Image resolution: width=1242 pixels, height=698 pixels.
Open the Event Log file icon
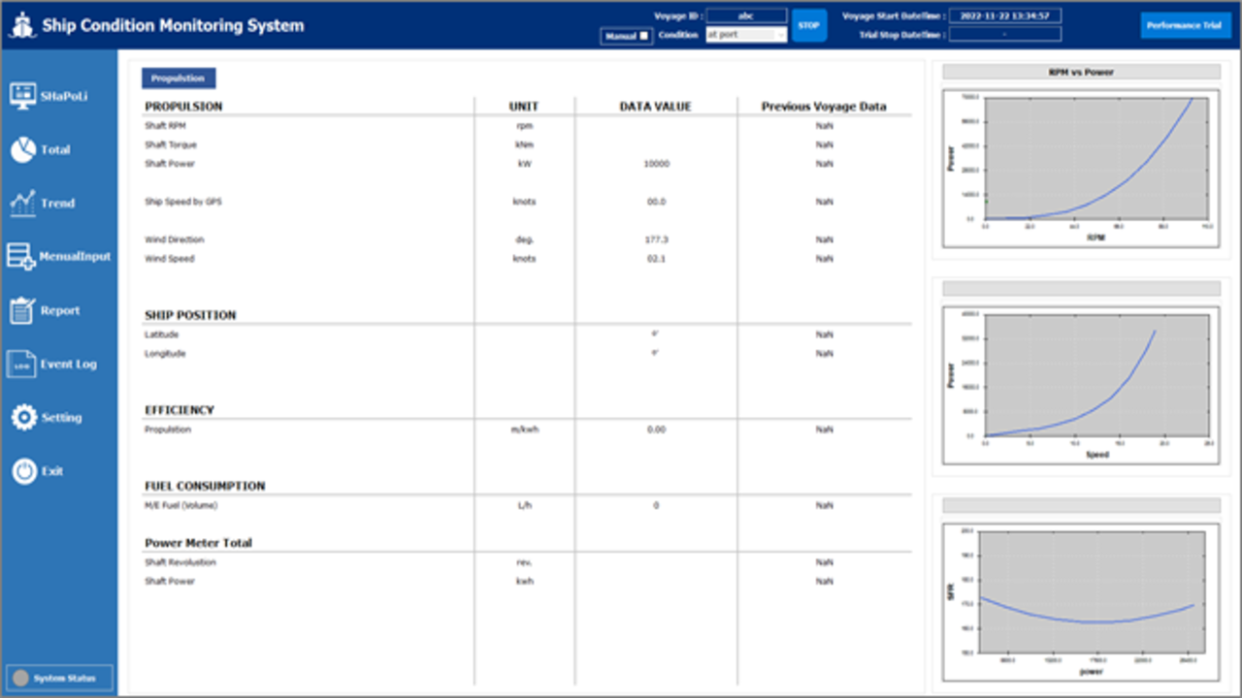coord(21,364)
